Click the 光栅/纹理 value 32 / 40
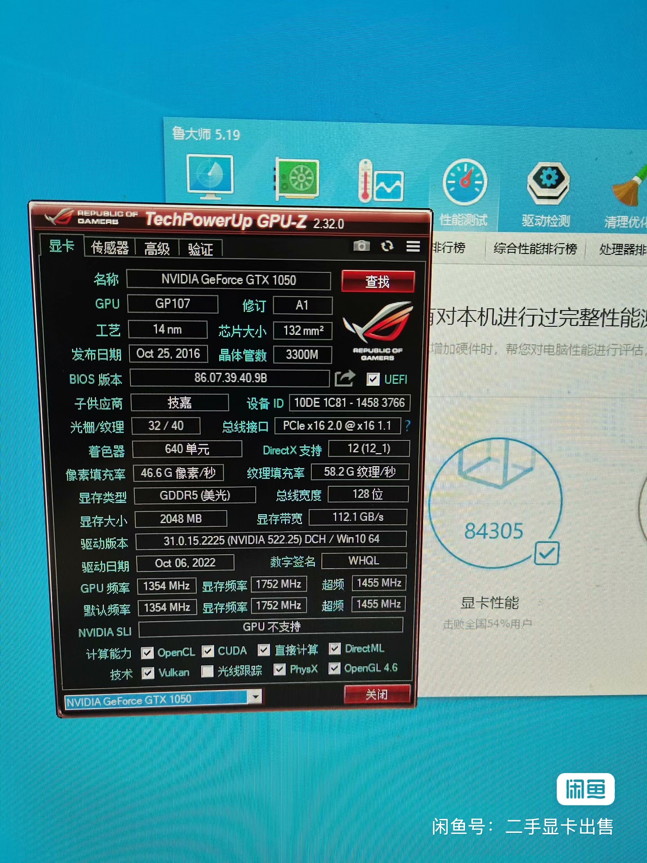The image size is (647, 863). (166, 426)
